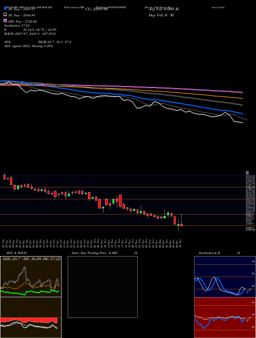Click the Stochastics & RSI panel title
The height and width of the screenshot is (338, 256).
(219, 253)
